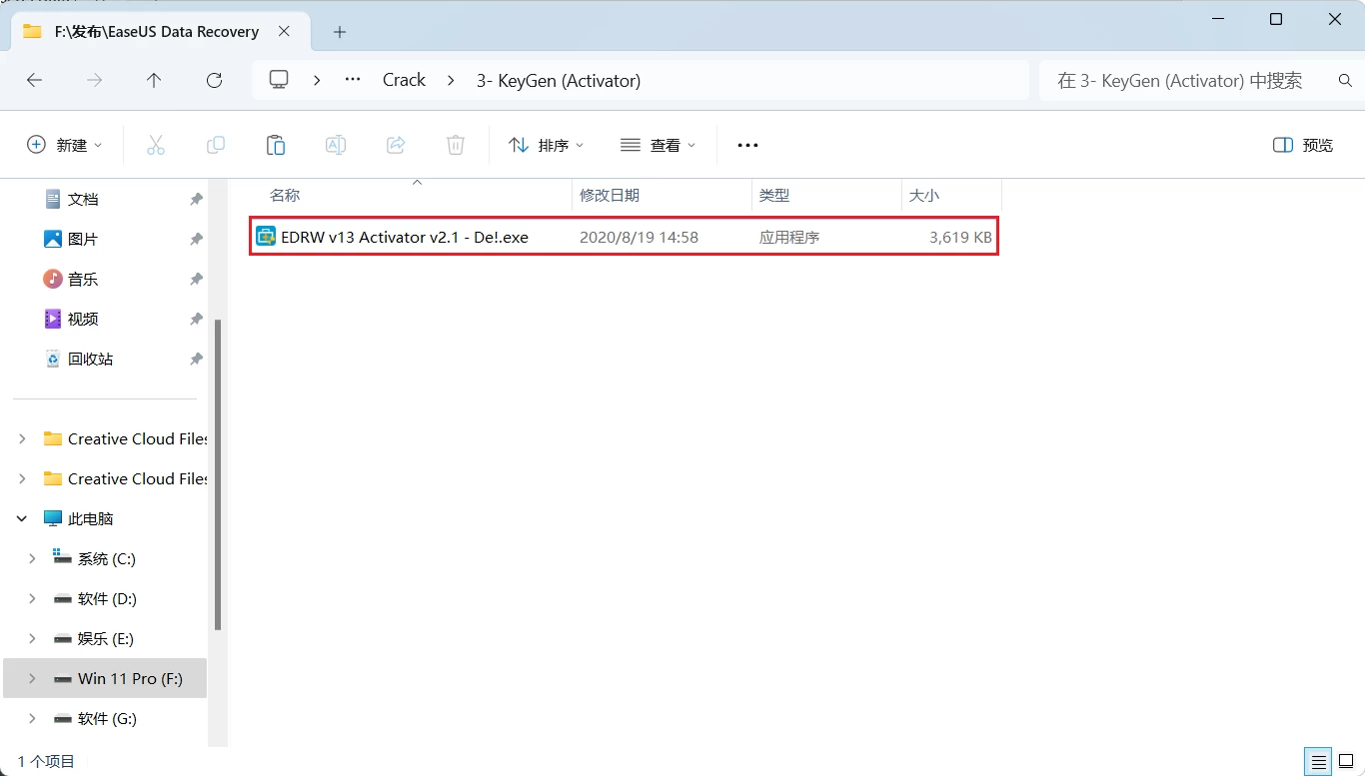Select 软件 (D:) drive in sidebar
The height and width of the screenshot is (776, 1365).
107,599
